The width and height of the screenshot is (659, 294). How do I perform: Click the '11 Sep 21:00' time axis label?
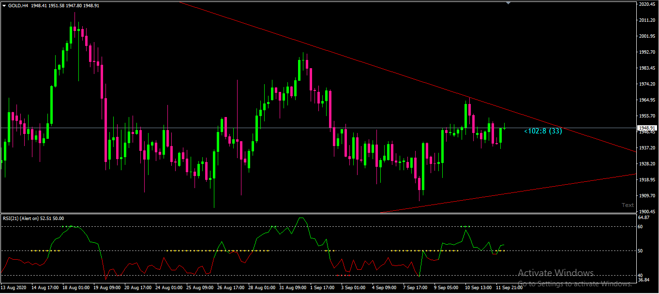pyautogui.click(x=509, y=288)
